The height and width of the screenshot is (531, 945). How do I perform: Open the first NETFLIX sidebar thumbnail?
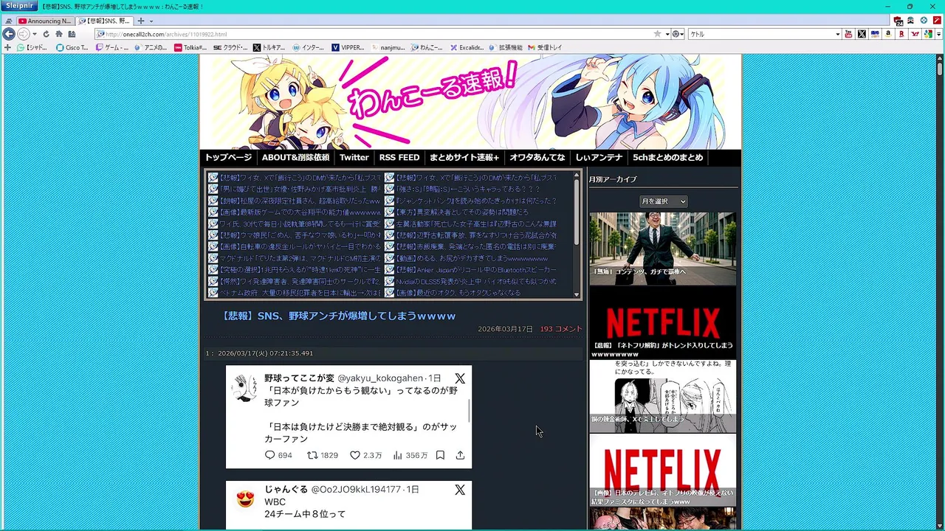663,322
